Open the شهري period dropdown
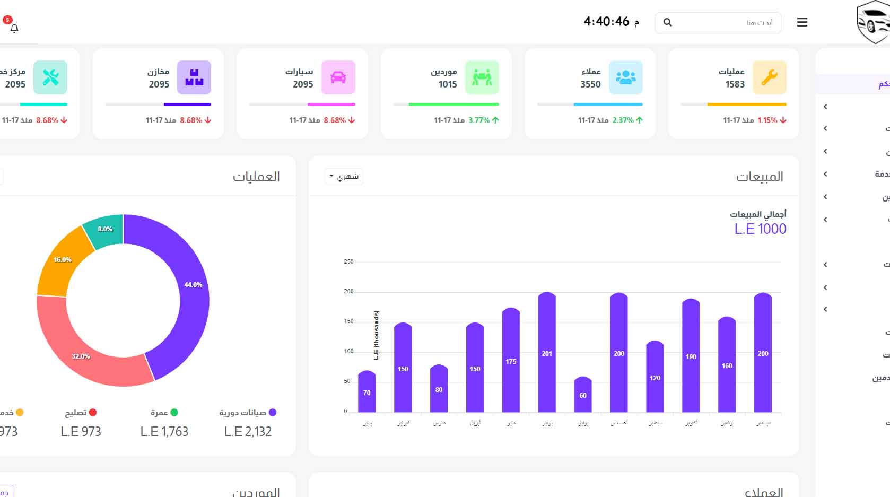This screenshot has width=890, height=497. tap(344, 176)
